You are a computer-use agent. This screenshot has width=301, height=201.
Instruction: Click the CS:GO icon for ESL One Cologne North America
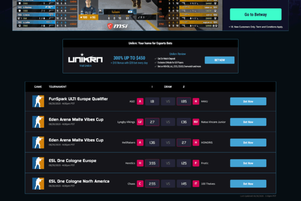[38, 183]
